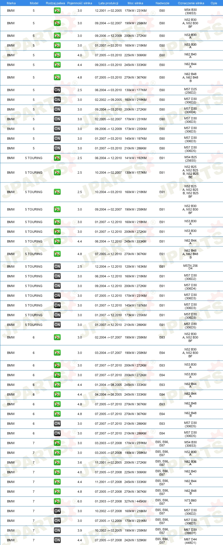This screenshot has height=545, width=223.
Task: Click engine code M54 B25 (256S5)
Action: point(190,159)
